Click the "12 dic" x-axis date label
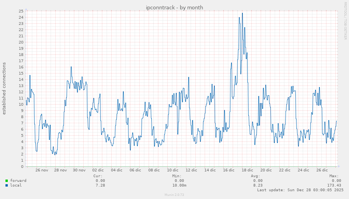 tap(191, 170)
